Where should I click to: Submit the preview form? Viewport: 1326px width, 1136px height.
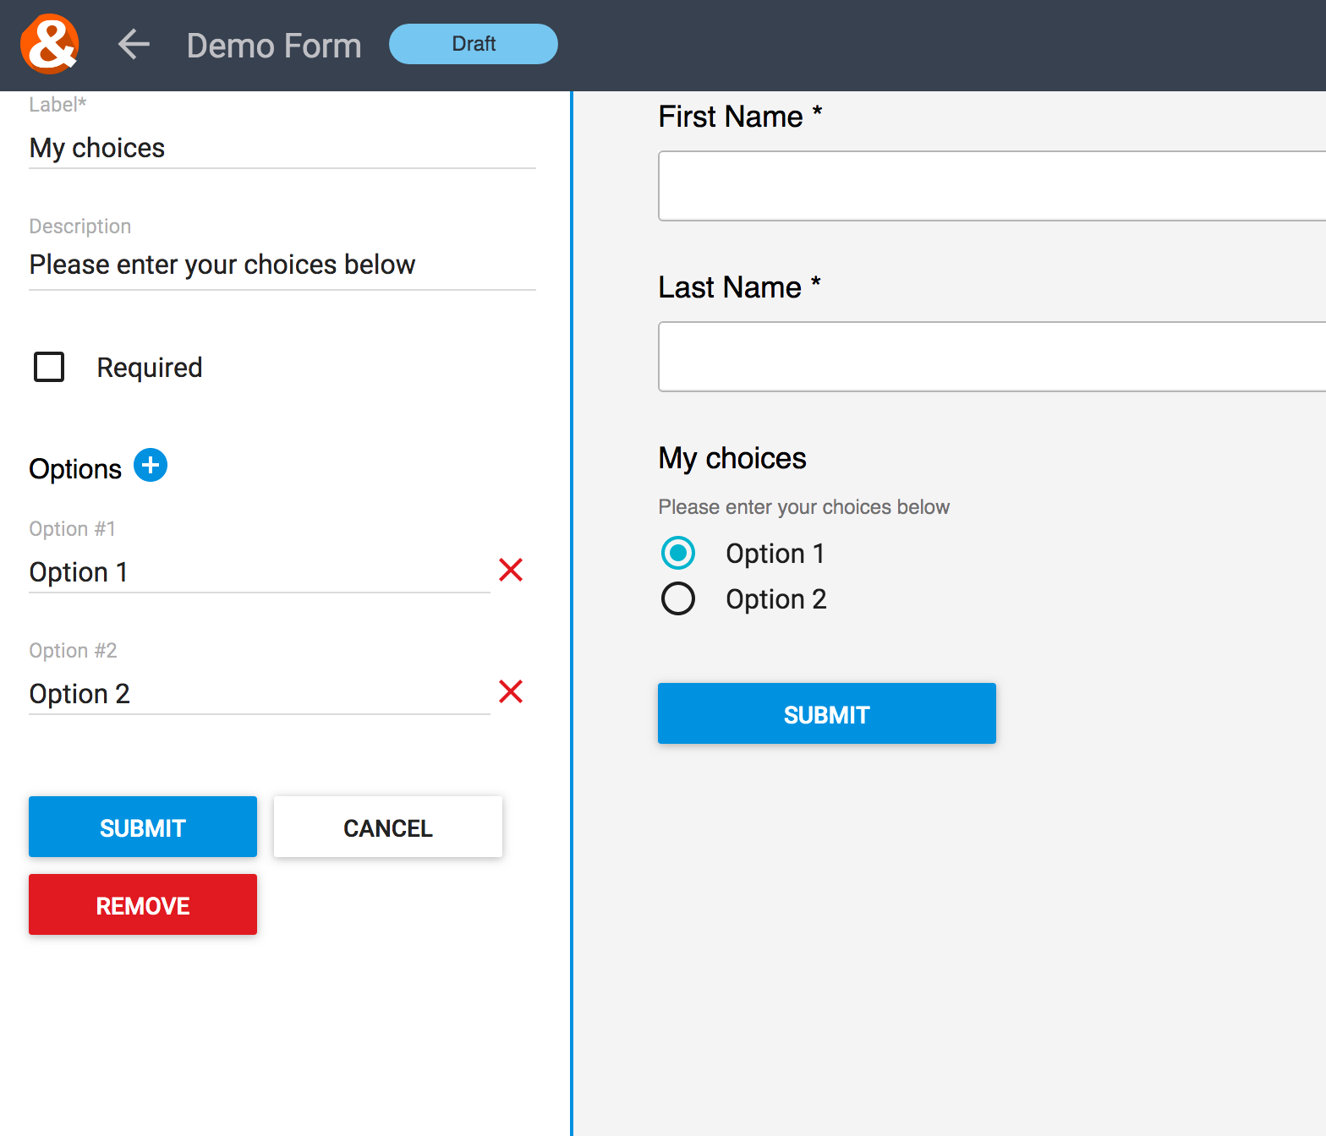827,713
